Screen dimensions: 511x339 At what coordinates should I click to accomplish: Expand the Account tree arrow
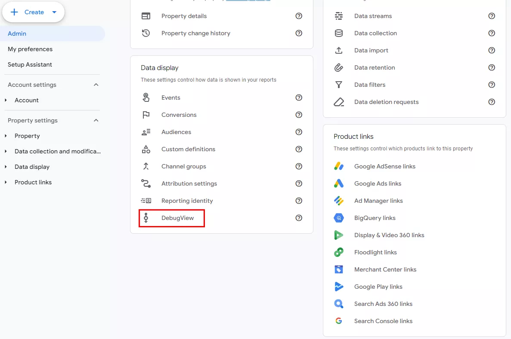(6, 100)
